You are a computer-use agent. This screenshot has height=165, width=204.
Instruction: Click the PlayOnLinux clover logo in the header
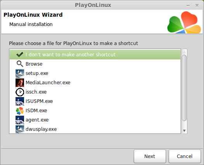184,22
